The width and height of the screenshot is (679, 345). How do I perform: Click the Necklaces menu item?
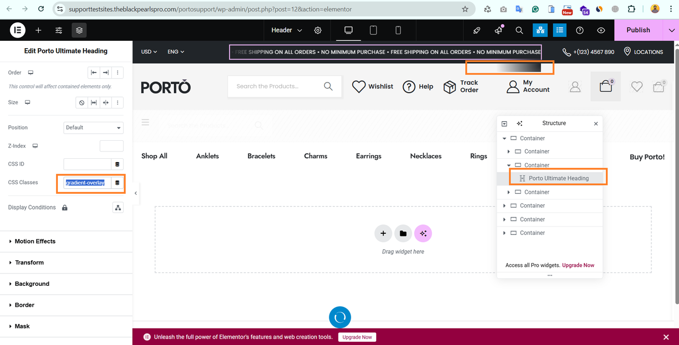(x=425, y=156)
